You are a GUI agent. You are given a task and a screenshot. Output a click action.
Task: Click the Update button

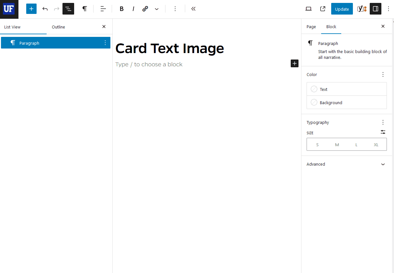(342, 9)
